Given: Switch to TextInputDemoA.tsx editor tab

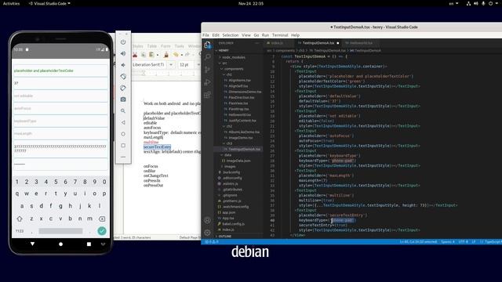Looking at the screenshot, I should point(318,43).
